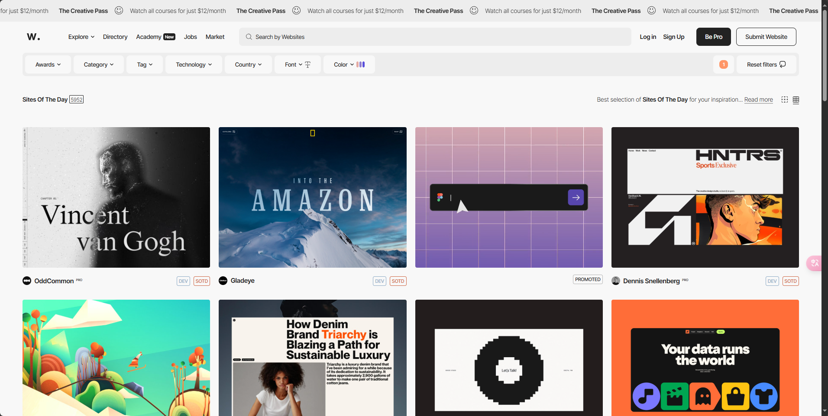Click the Read more link
The image size is (828, 416).
[x=758, y=99]
